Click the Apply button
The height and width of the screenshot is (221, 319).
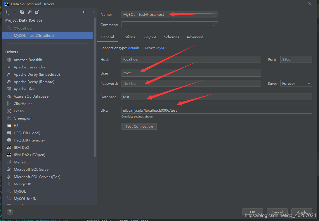click(302, 212)
